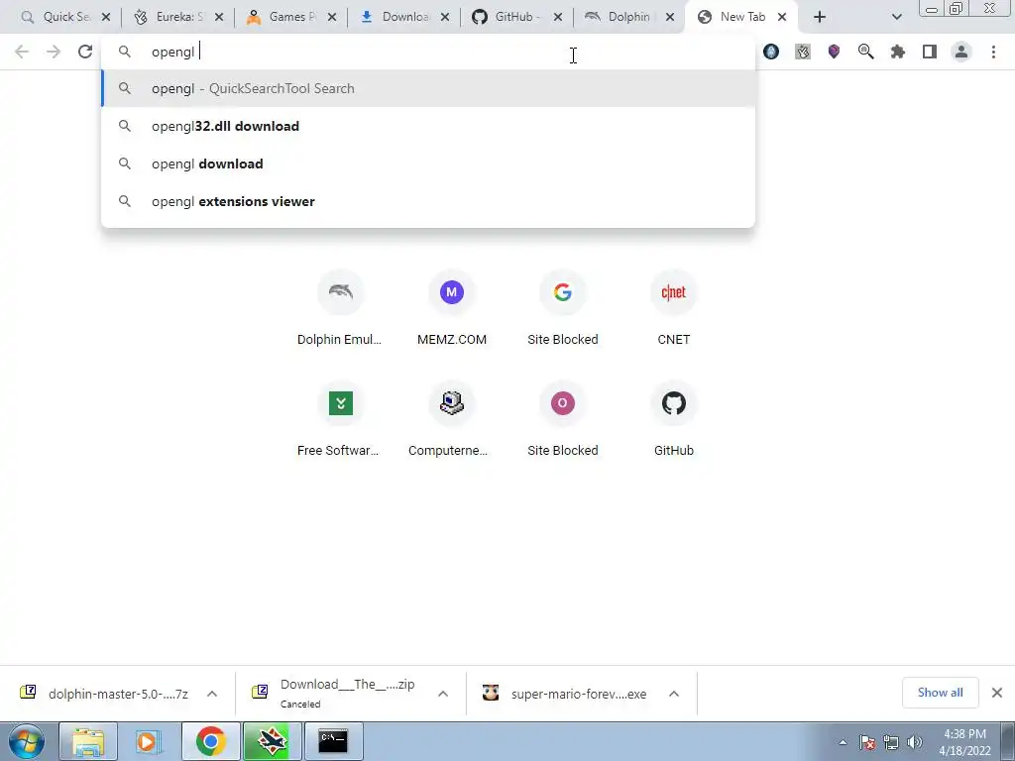Open dolphin-master-5.0 7z downloaded file
Screen dimensions: 1015x761
pyautogui.click(x=103, y=694)
